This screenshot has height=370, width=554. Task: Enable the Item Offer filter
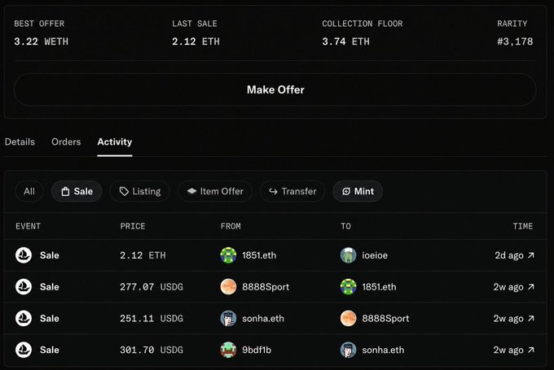pos(215,191)
